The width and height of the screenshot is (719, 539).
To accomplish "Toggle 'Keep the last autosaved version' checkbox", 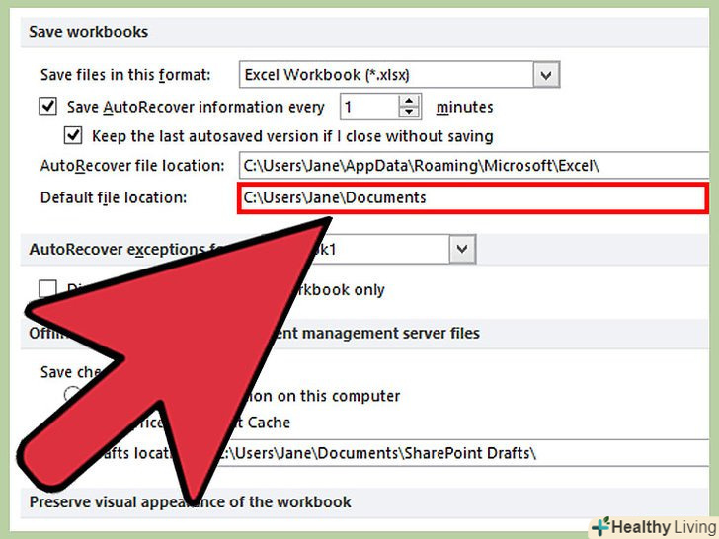I will pos(73,135).
